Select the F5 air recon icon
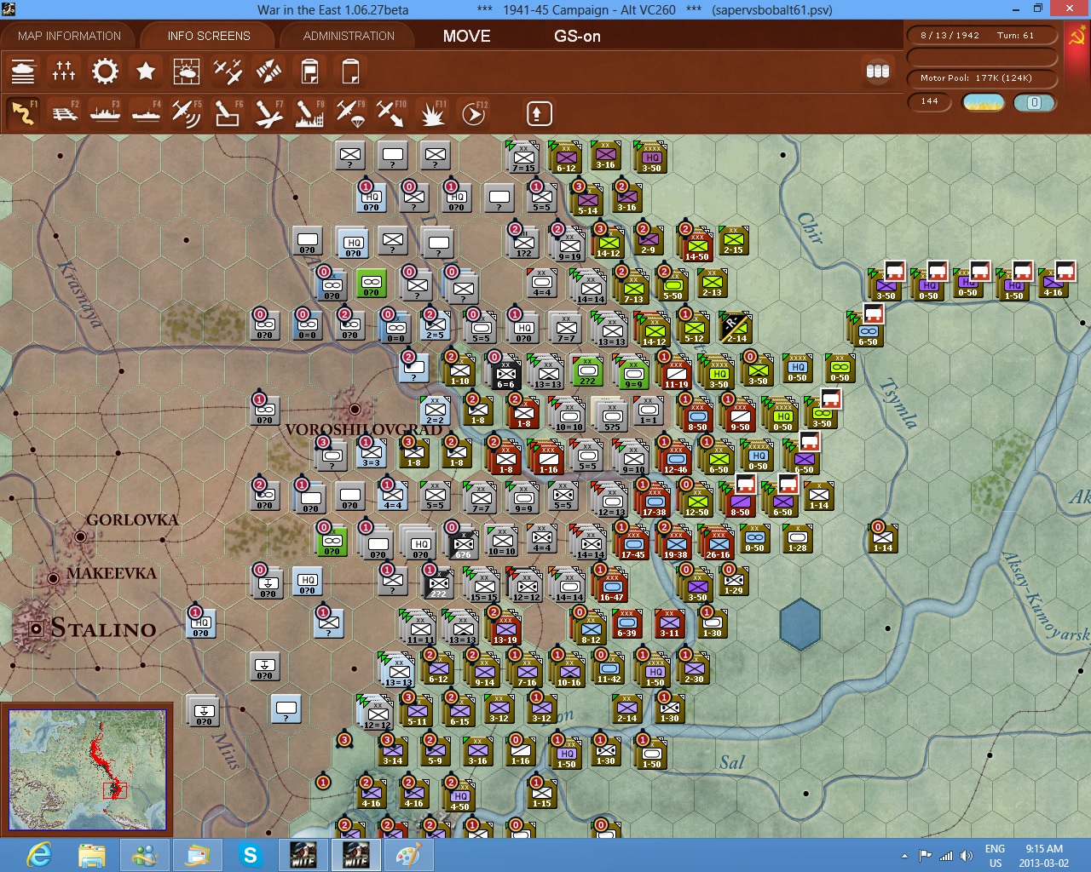The height and width of the screenshot is (872, 1091). pos(187,112)
